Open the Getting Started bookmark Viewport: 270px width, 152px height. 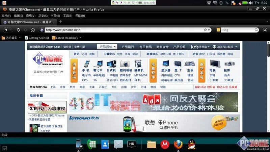click(37, 38)
